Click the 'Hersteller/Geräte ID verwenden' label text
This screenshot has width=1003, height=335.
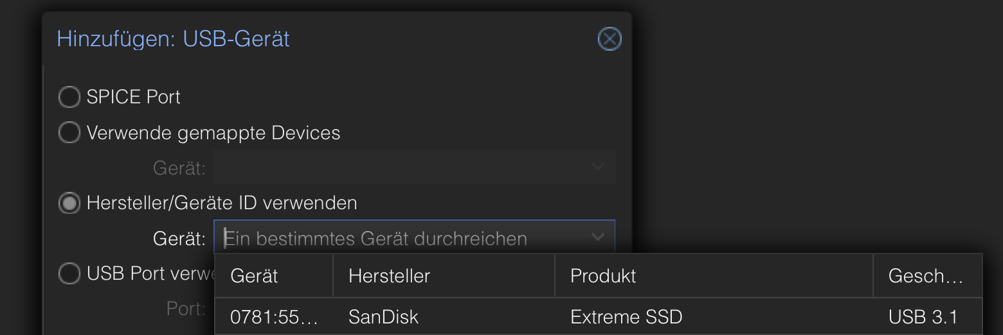pyautogui.click(x=221, y=203)
